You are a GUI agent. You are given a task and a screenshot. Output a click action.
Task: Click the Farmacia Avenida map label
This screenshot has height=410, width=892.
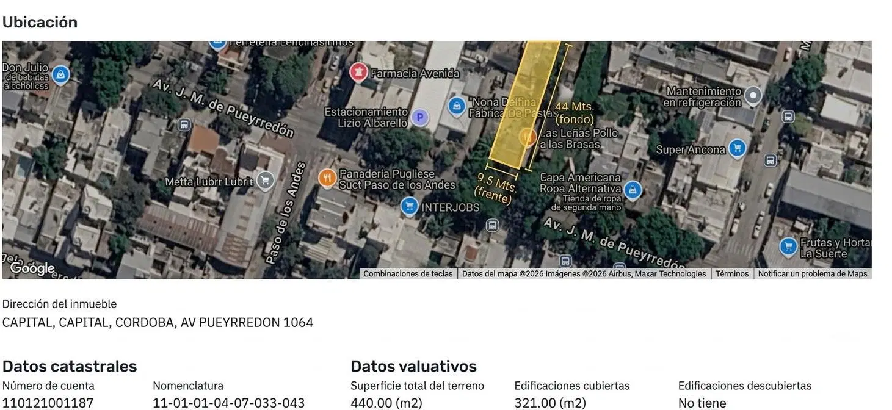pos(415,74)
